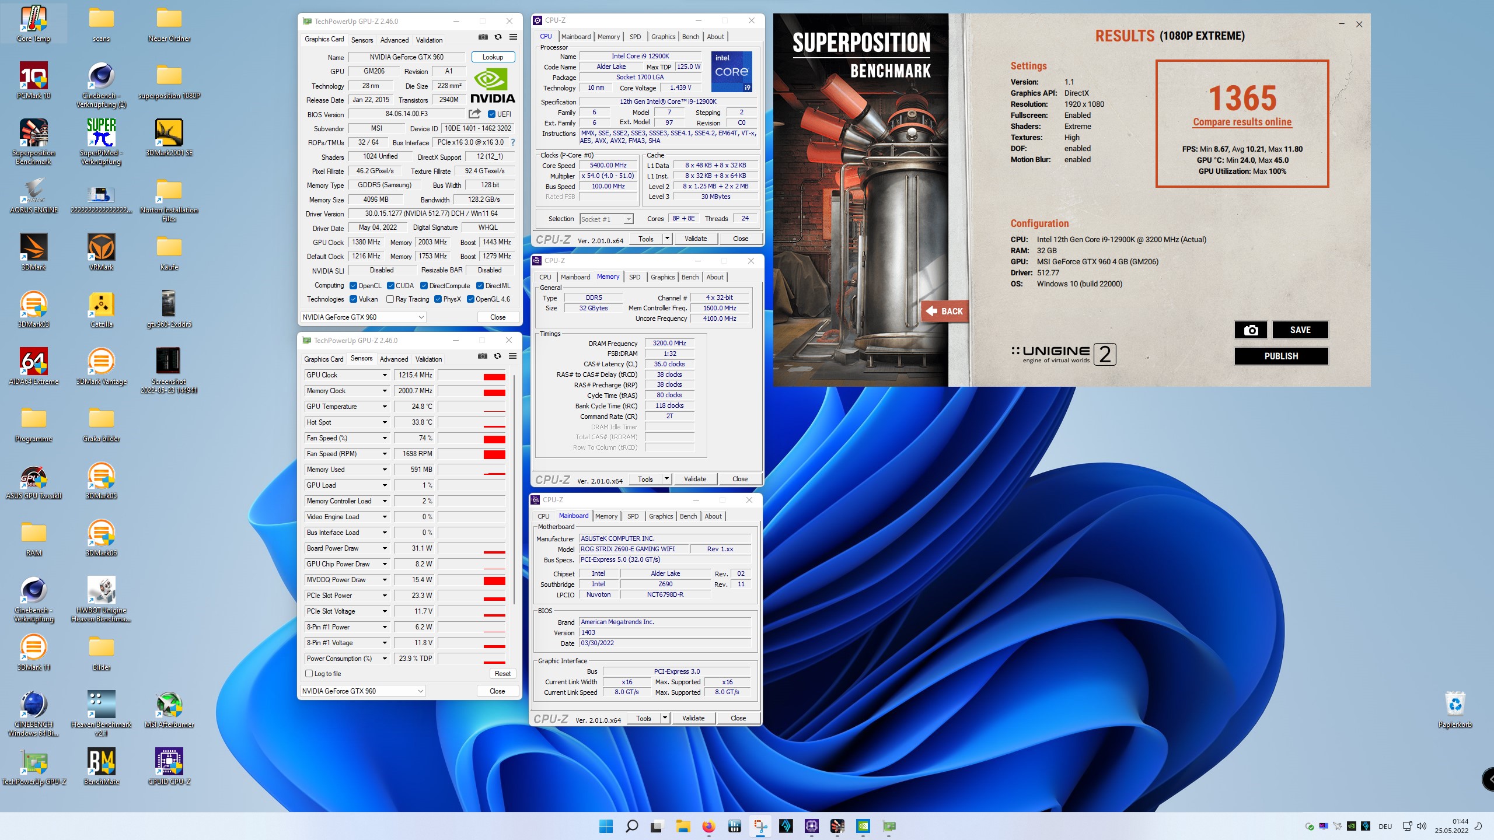Image resolution: width=1494 pixels, height=840 pixels.
Task: Click the GPU Name field in GPU-Z
Action: 406,57
